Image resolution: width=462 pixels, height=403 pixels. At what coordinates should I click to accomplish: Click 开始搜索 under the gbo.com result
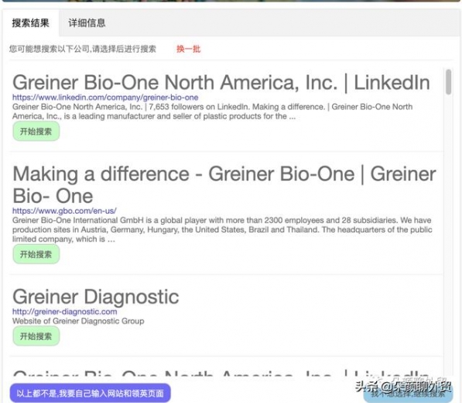click(36, 254)
